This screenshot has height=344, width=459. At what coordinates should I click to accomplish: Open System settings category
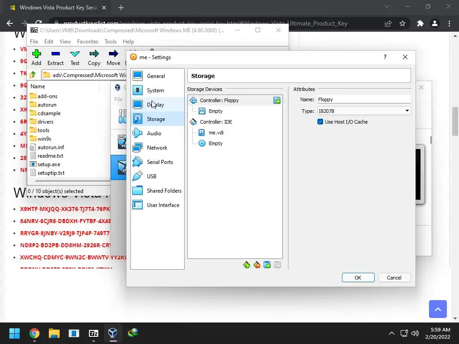157,90
